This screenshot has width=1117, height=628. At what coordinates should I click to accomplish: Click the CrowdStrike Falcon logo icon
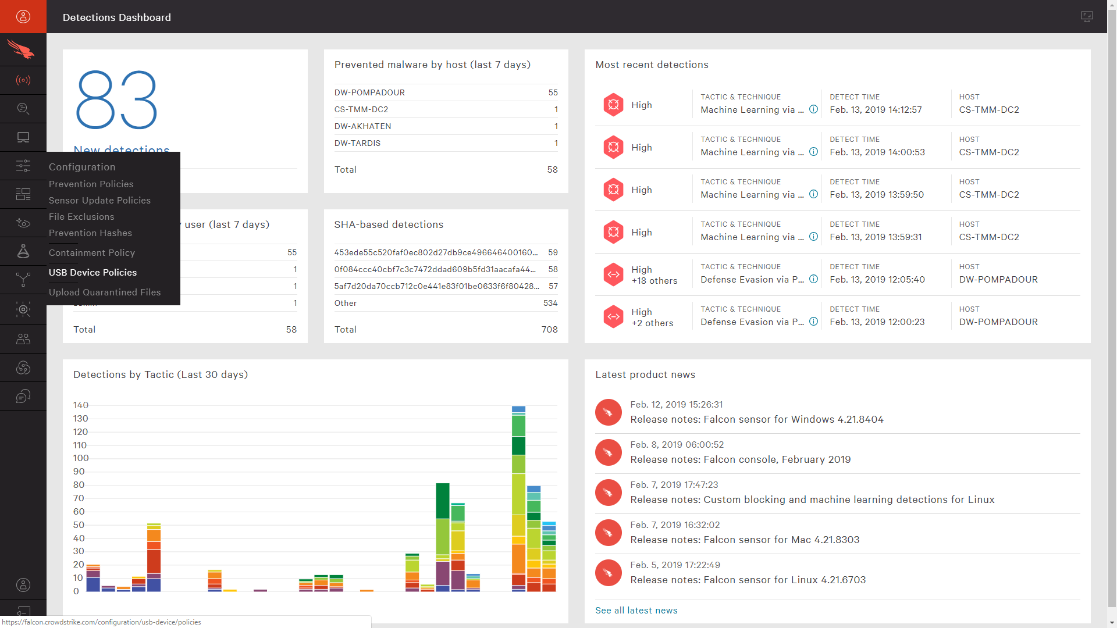23,50
